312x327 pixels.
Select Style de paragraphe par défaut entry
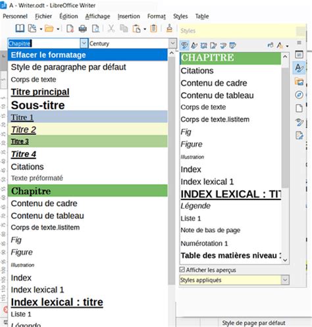[x=88, y=67]
